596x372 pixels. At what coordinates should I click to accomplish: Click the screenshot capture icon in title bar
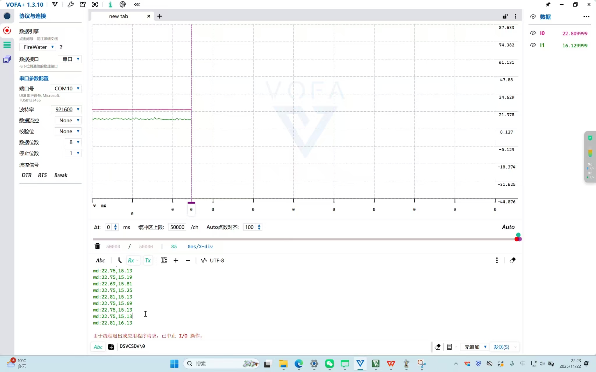95,4
